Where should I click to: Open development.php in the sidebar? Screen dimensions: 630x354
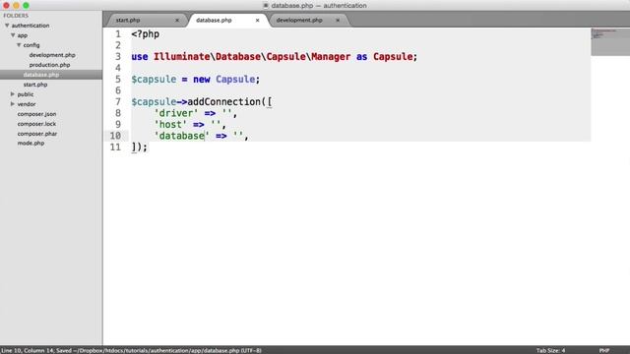tap(52, 55)
